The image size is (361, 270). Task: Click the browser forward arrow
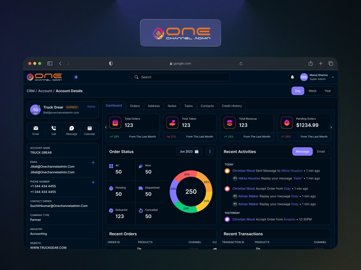[68, 63]
